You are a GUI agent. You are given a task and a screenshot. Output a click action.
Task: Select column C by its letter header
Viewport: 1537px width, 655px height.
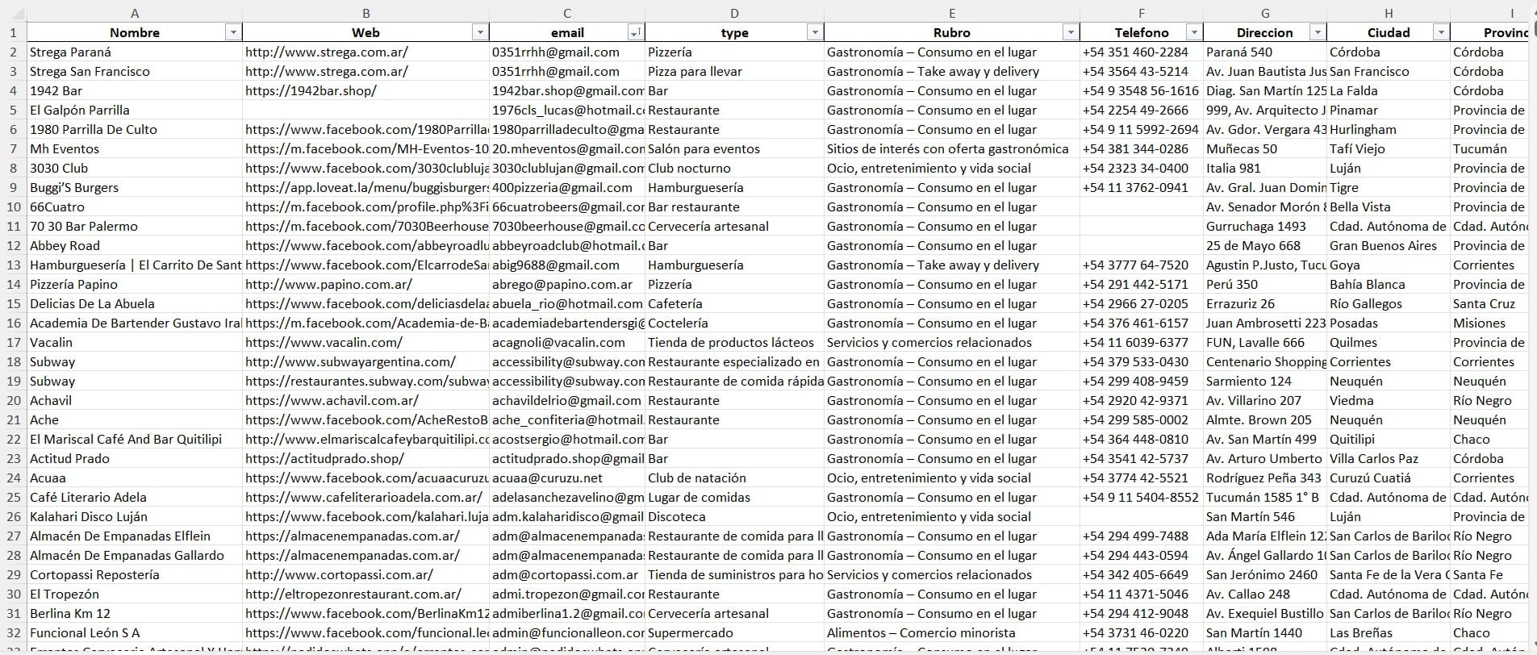click(567, 12)
